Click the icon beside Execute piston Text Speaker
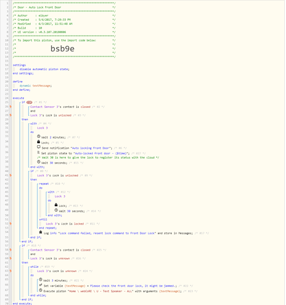Image resolution: width=286 pixels, height=305 pixels. click(40, 290)
